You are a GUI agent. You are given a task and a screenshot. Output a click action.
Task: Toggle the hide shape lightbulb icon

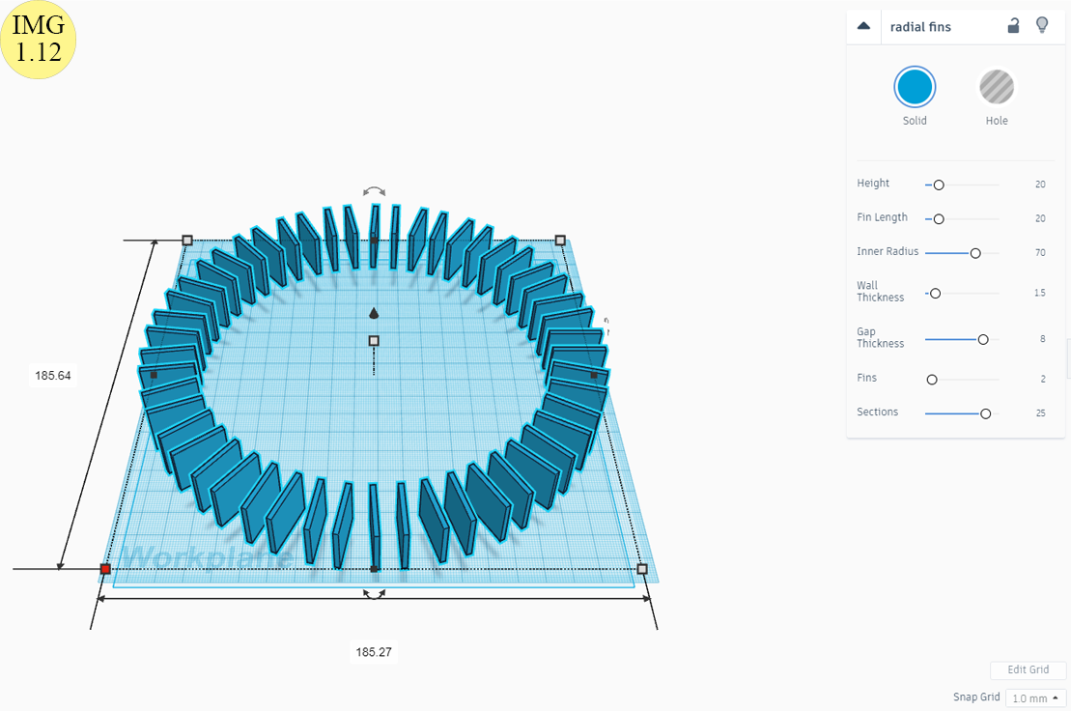[x=1042, y=26]
